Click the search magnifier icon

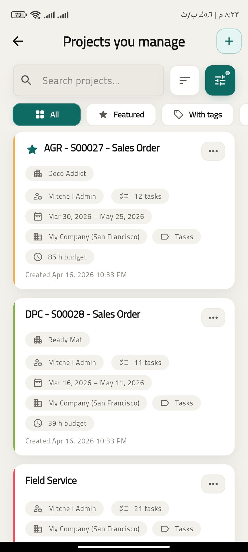tap(26, 80)
